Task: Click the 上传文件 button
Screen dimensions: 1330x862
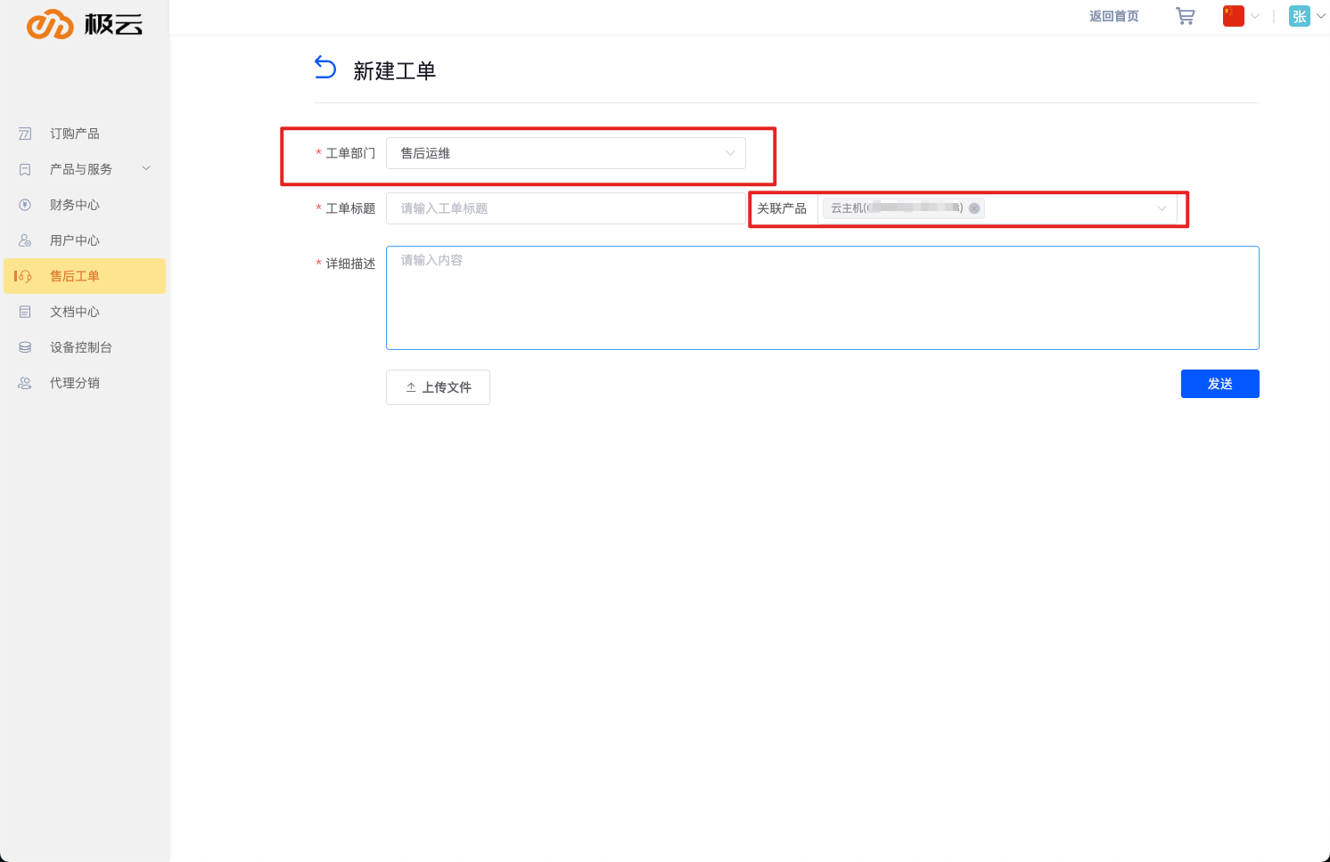Action: 438,387
